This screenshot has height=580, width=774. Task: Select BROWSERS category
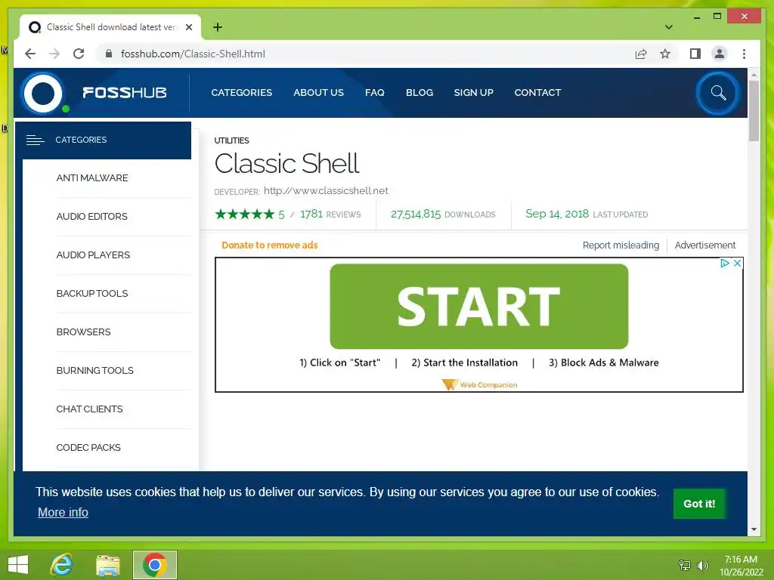83,332
